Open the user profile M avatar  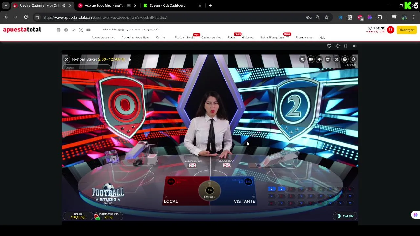click(x=390, y=30)
